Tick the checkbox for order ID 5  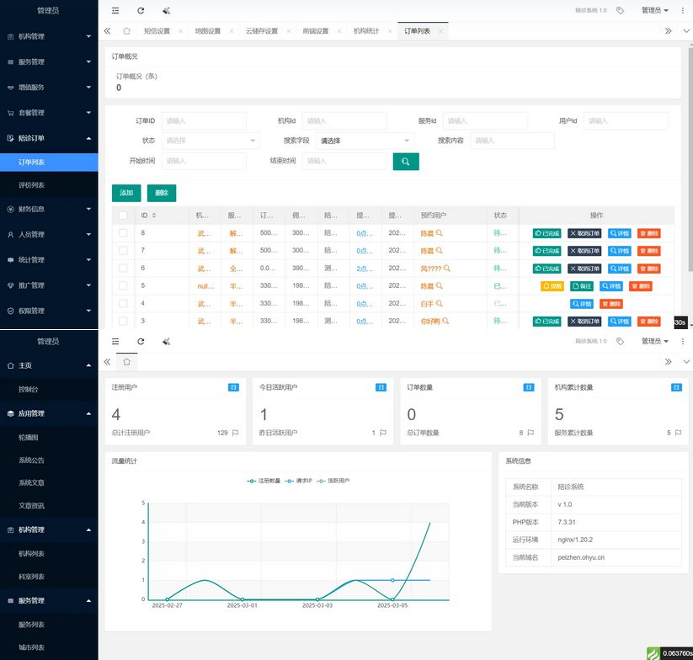coord(123,286)
